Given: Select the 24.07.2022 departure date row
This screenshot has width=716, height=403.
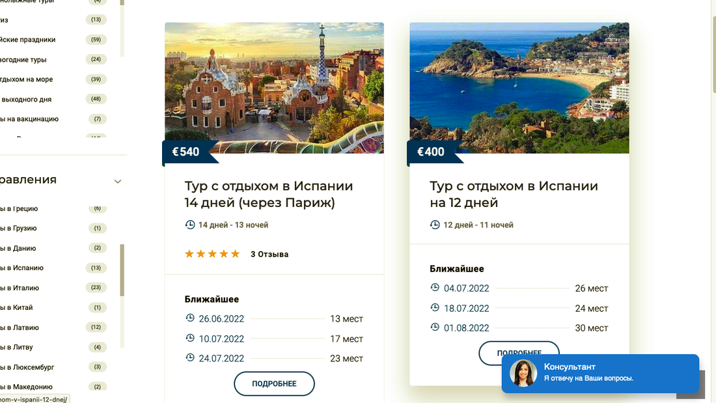Looking at the screenshot, I should (274, 358).
